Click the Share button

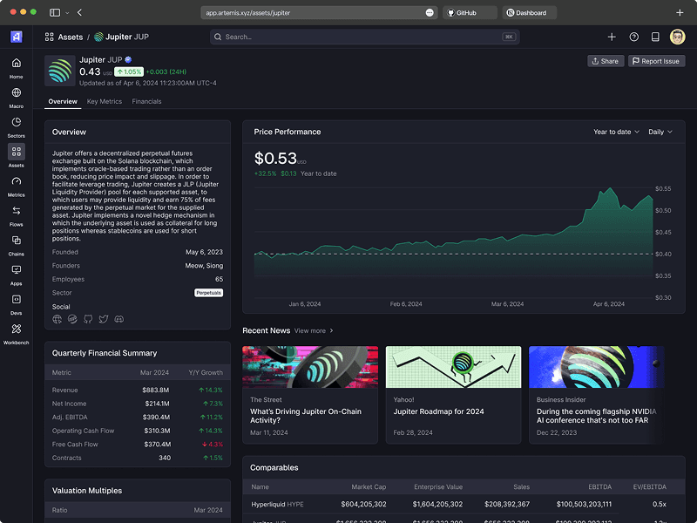tap(606, 61)
